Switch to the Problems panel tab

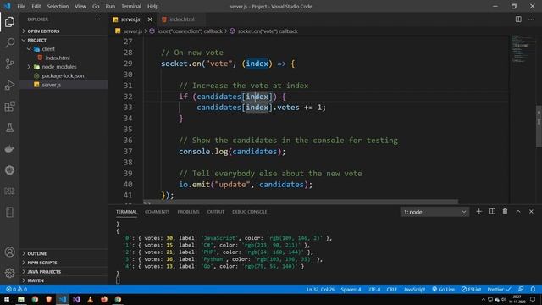click(x=188, y=212)
